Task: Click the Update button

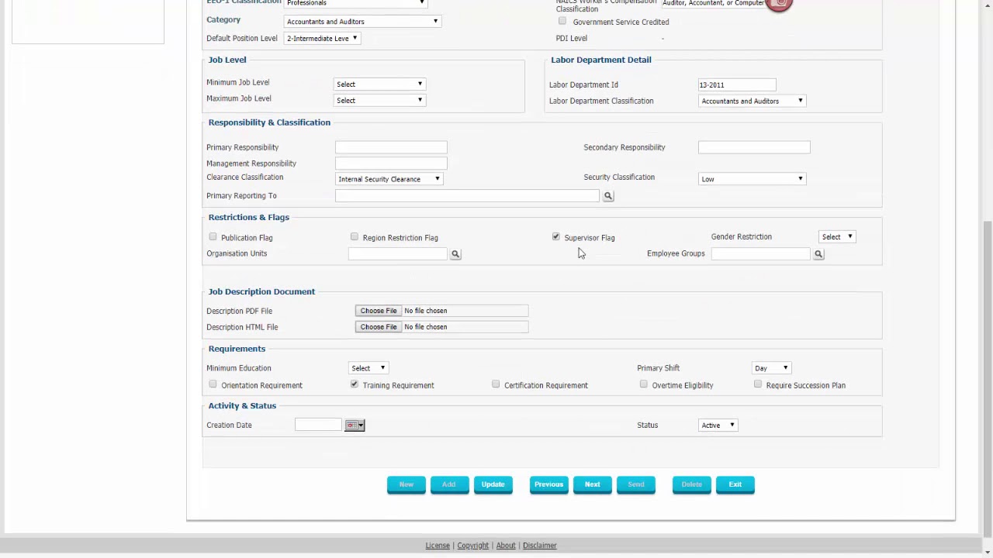Action: (493, 484)
